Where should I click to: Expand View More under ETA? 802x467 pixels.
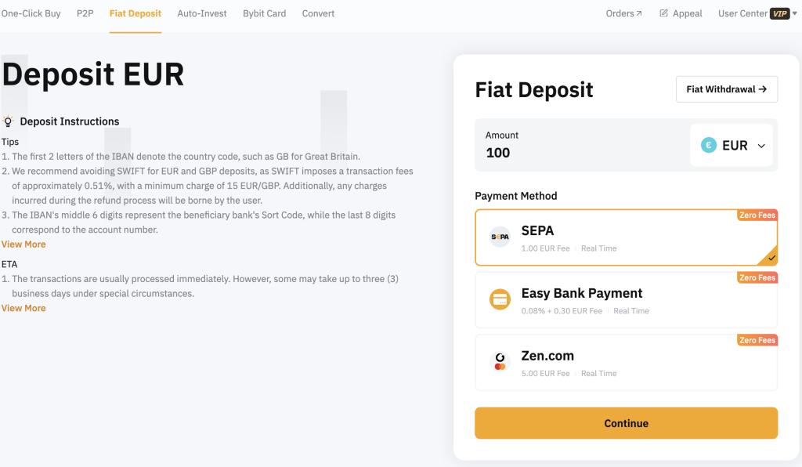23,309
